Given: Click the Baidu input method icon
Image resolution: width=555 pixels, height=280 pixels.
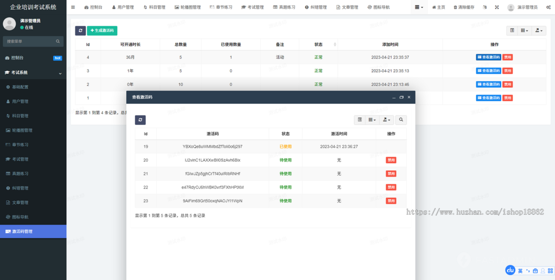Looking at the screenshot, I should click(511, 270).
